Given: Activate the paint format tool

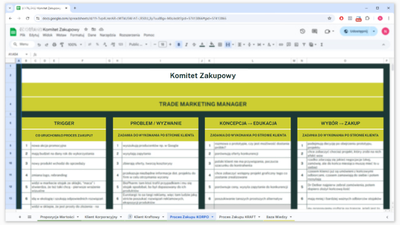Looking at the screenshot, I should point(62,44).
